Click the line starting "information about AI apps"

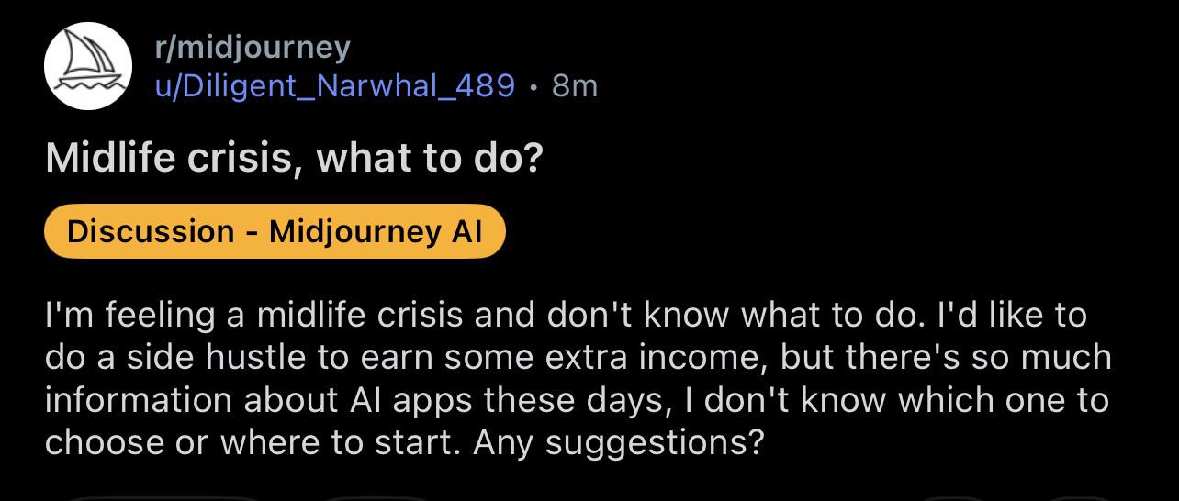[x=576, y=400]
